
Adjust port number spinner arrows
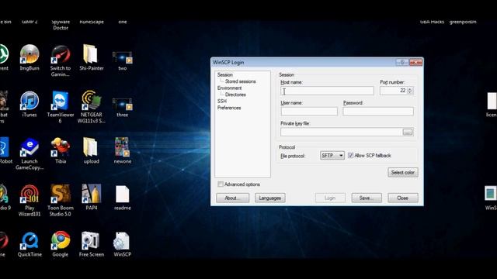(410, 91)
